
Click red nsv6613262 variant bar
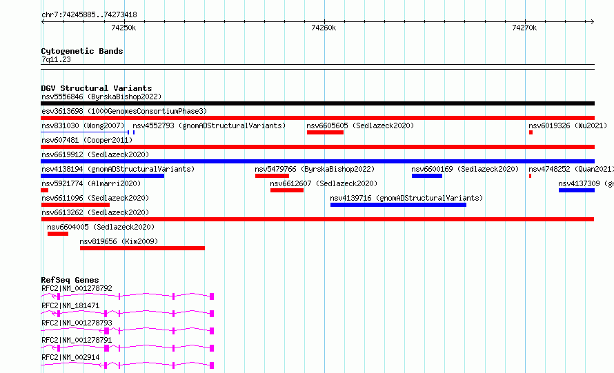point(317,219)
